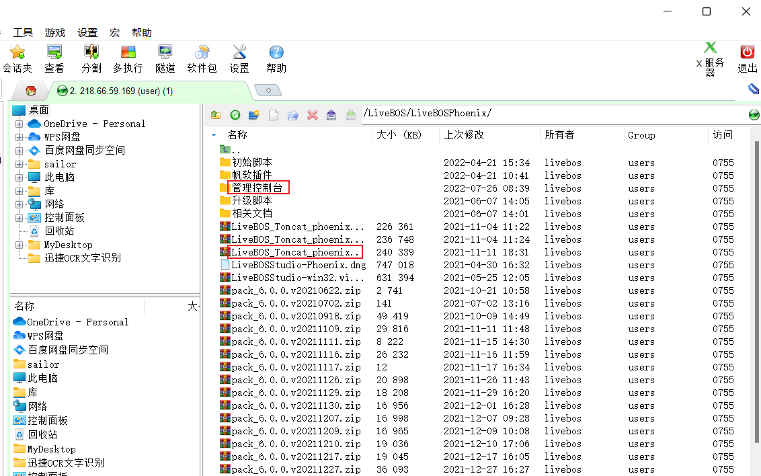Sort by 访问 column header

[723, 135]
